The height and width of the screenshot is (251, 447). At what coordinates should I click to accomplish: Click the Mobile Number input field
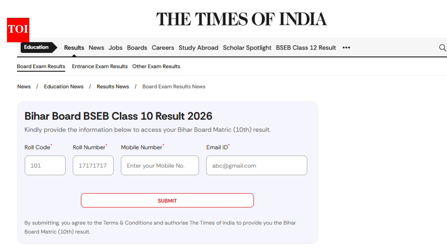160,165
